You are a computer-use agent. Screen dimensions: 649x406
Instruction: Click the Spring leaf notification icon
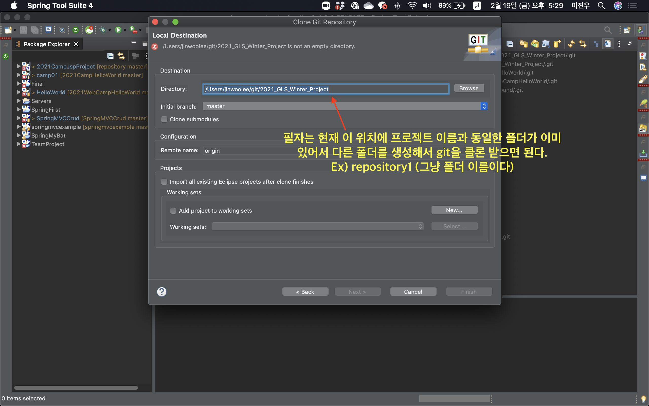pos(89,30)
